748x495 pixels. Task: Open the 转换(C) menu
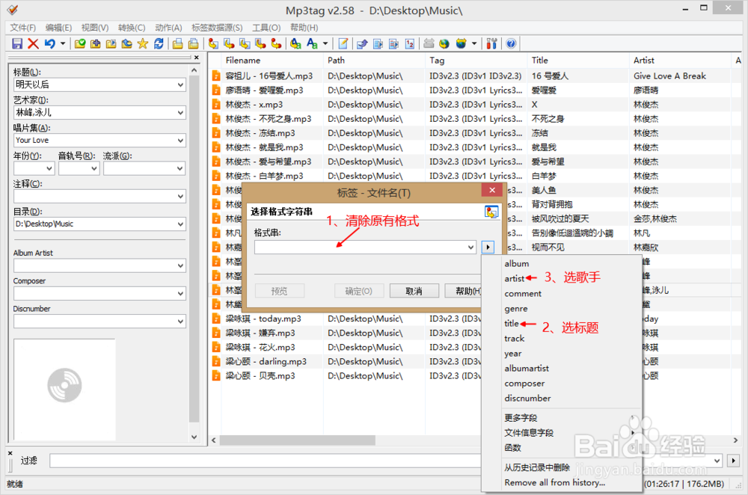tap(132, 28)
